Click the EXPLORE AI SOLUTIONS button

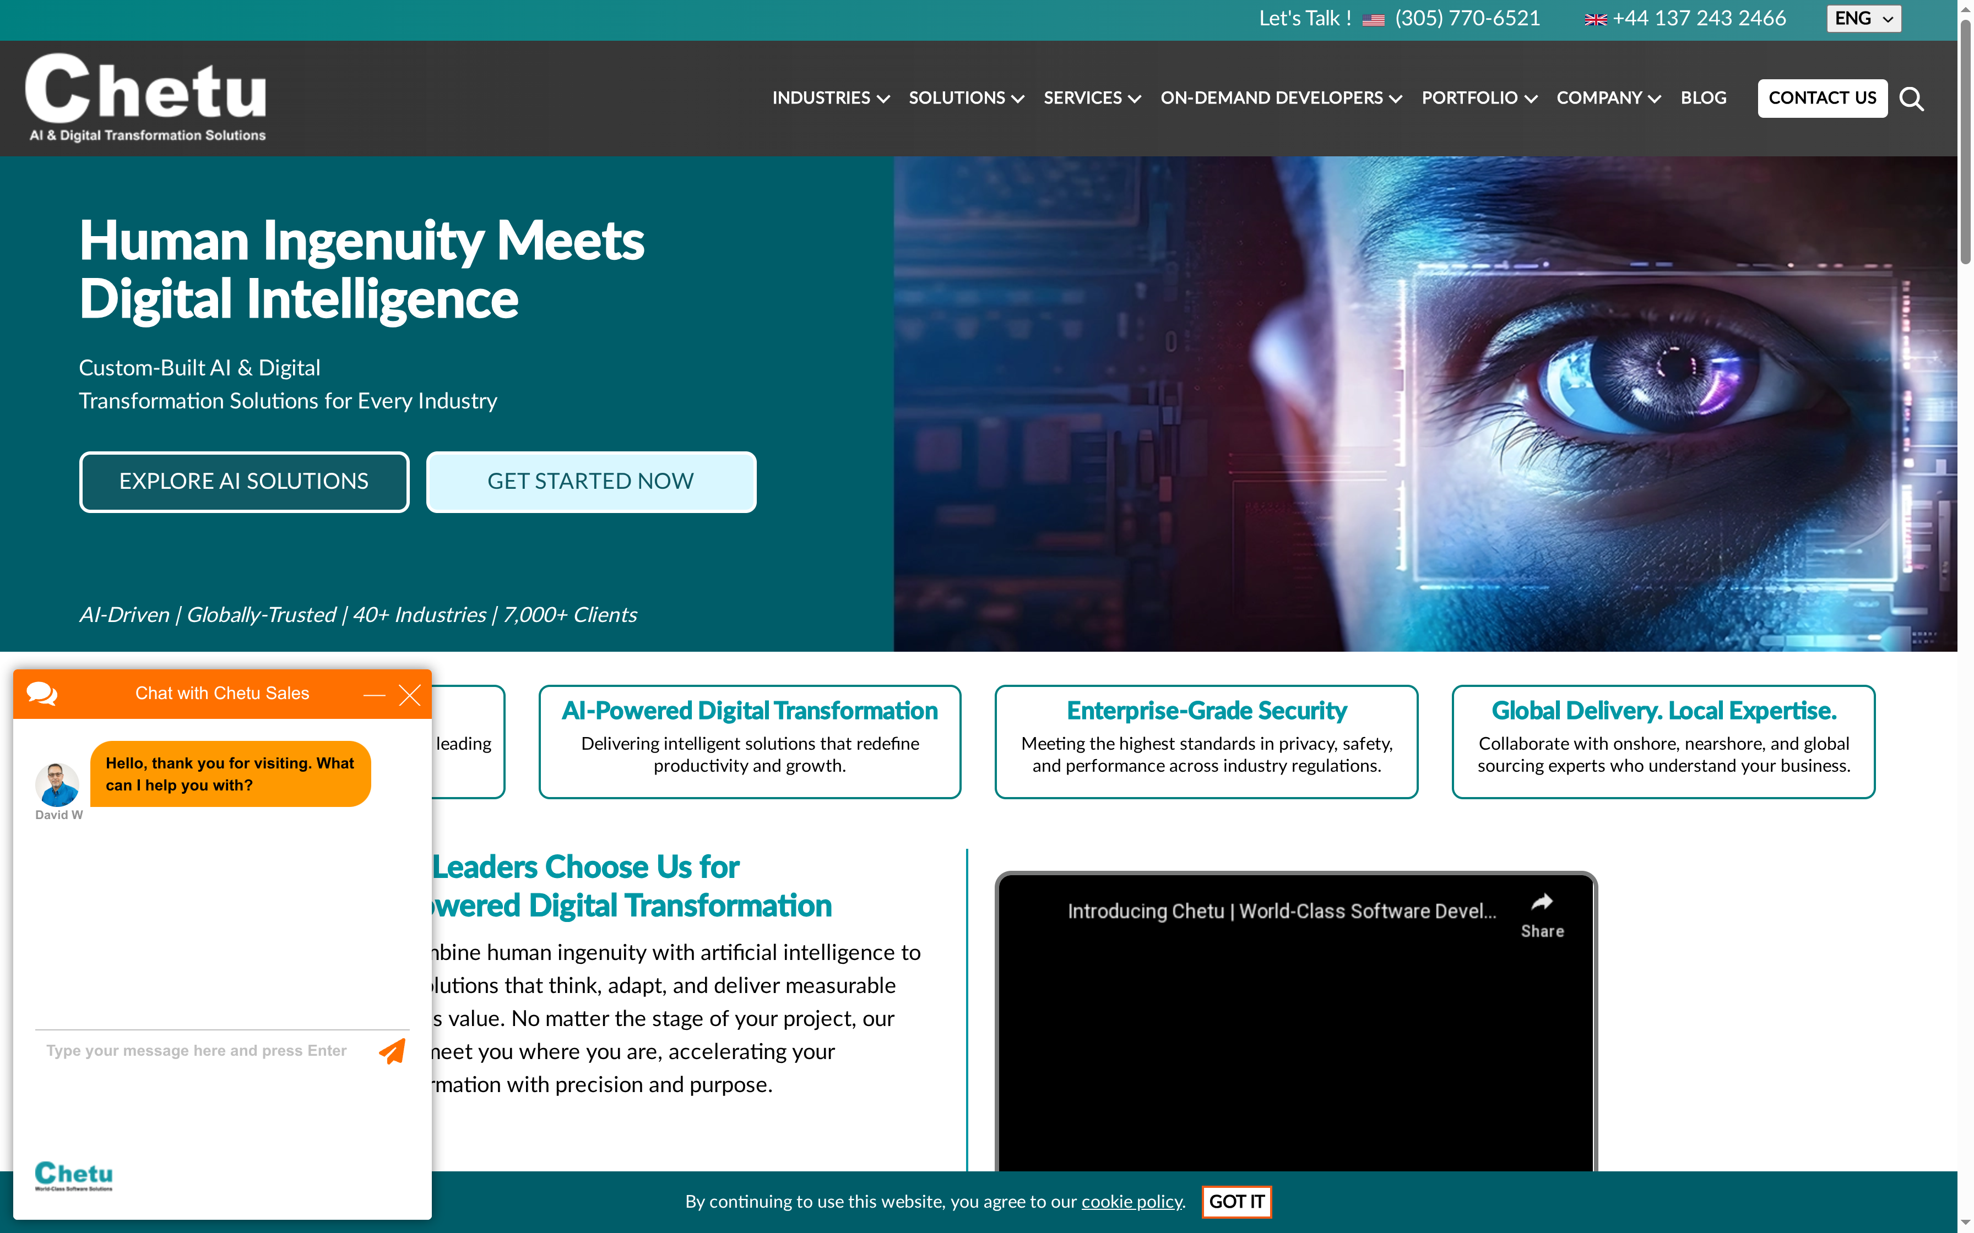[x=243, y=481]
